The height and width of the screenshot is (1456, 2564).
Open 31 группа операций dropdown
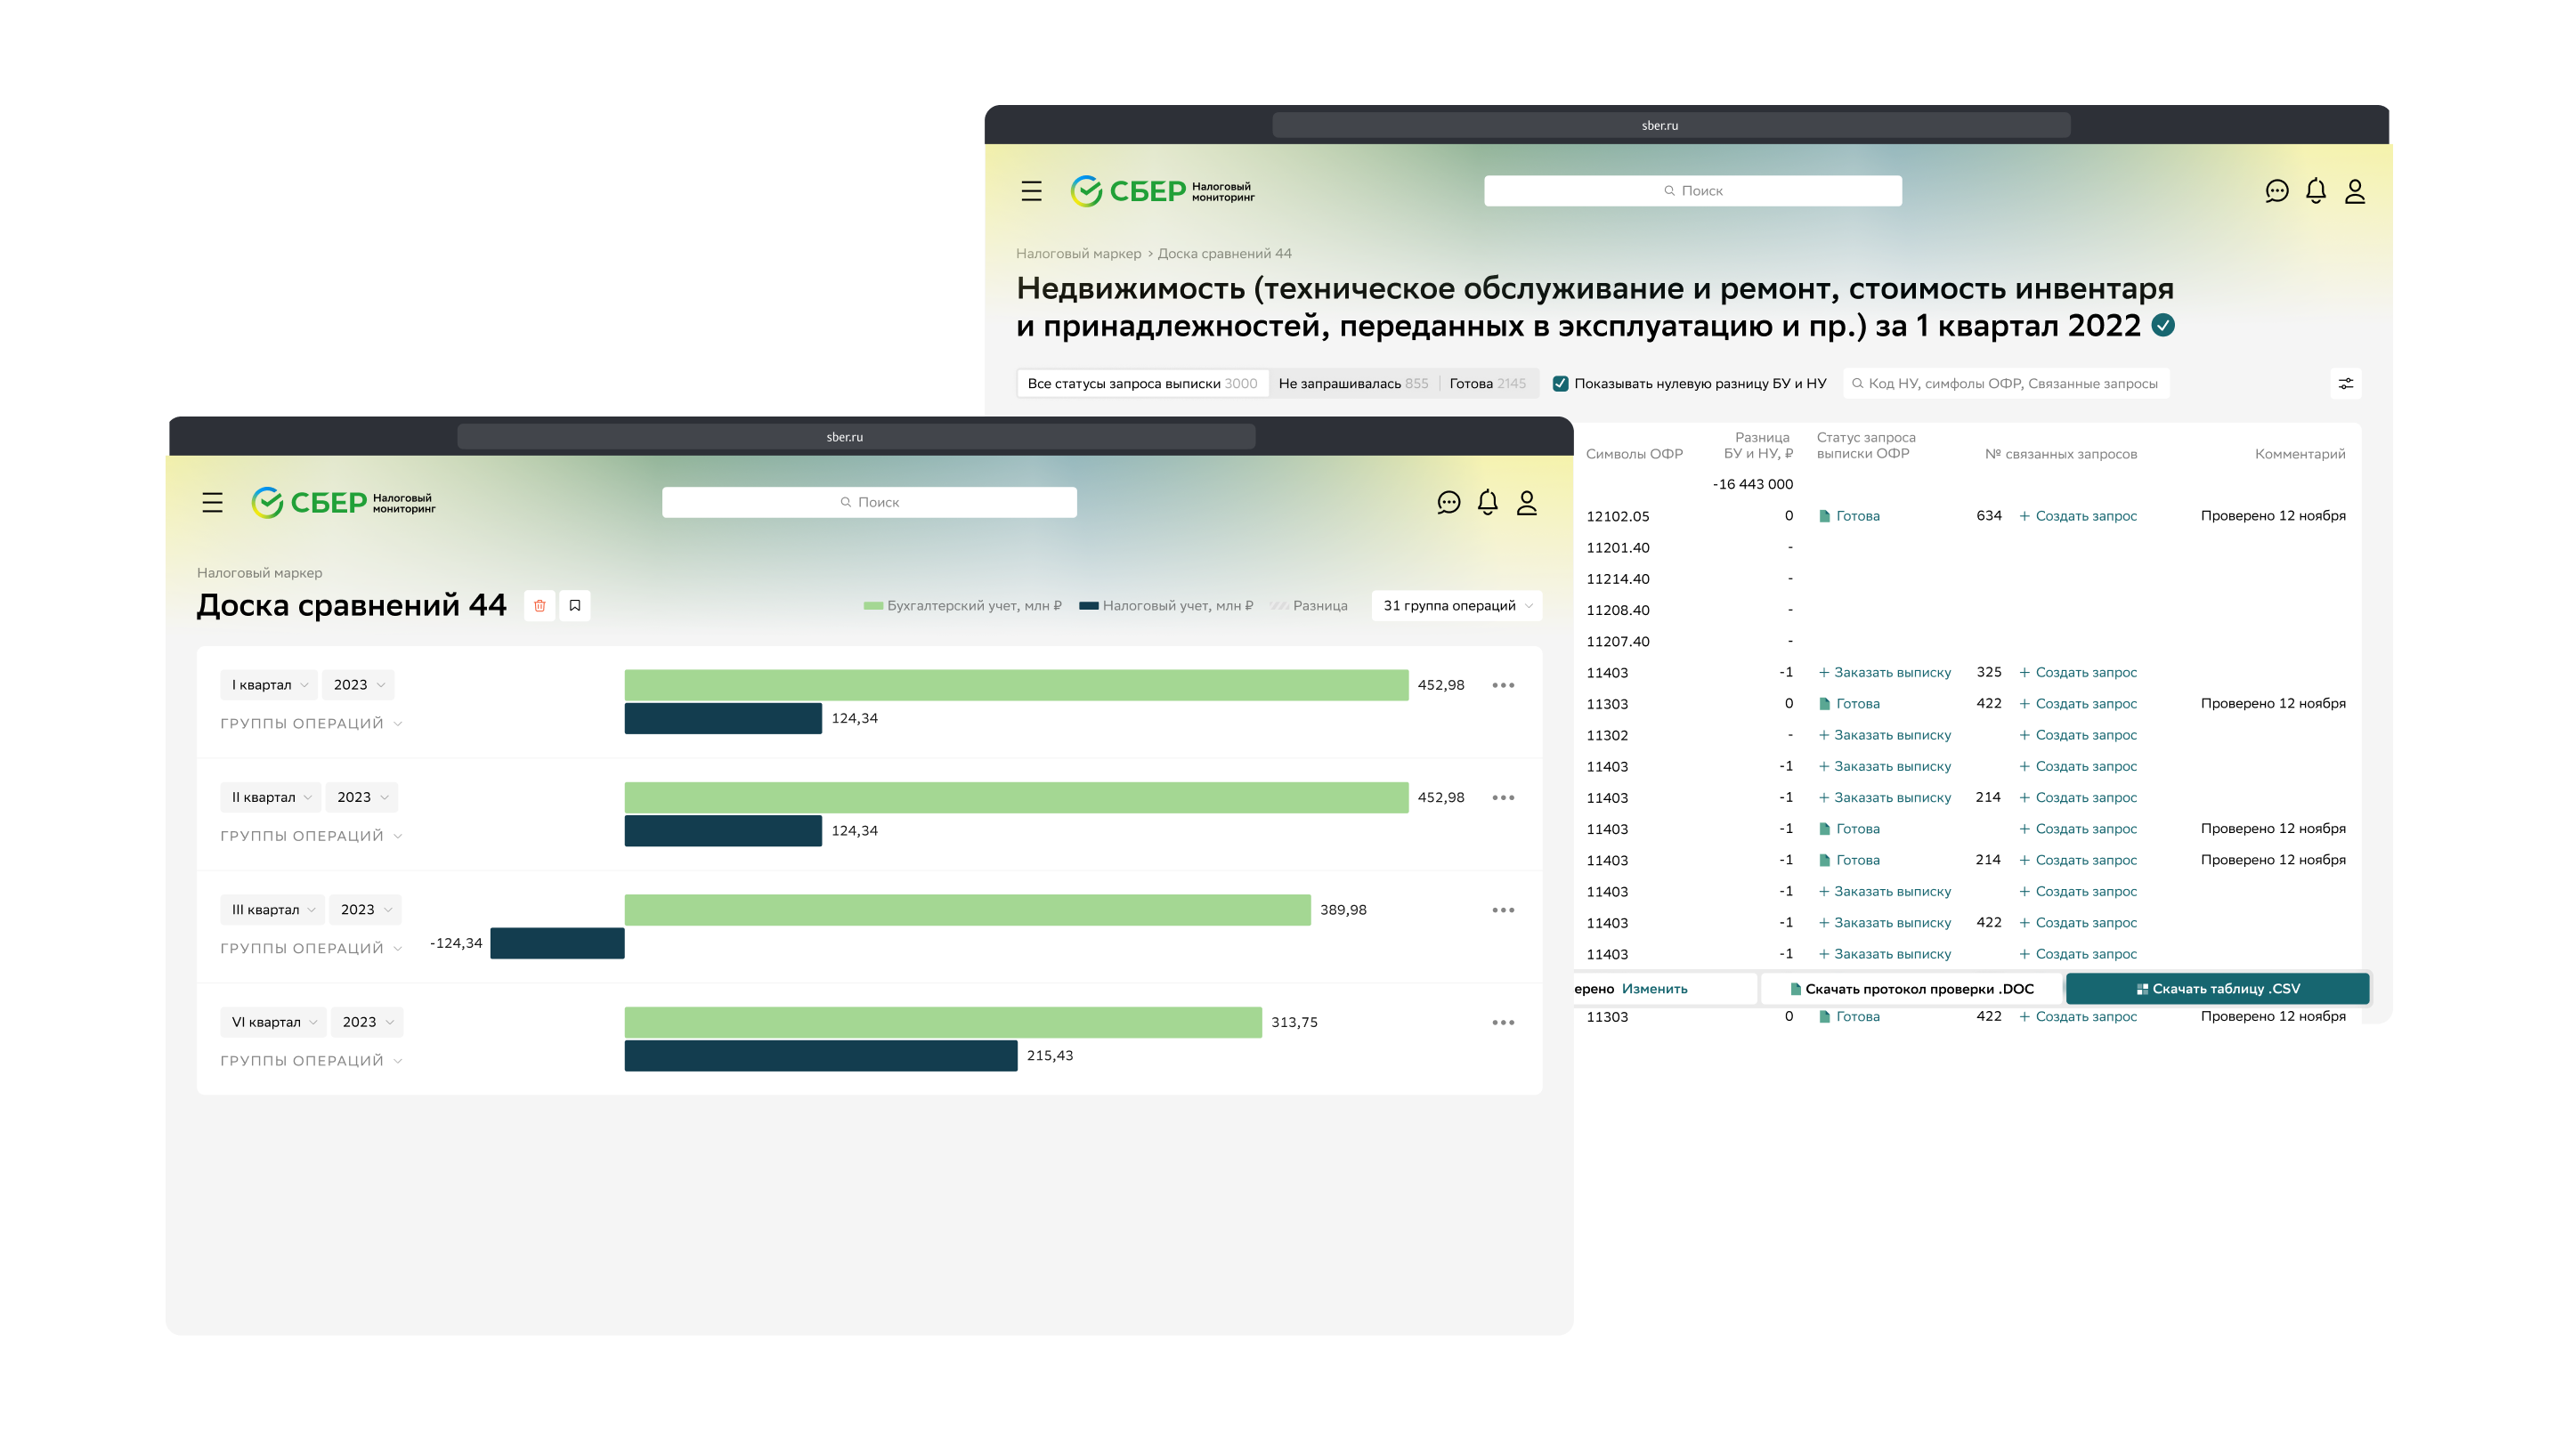[1456, 606]
